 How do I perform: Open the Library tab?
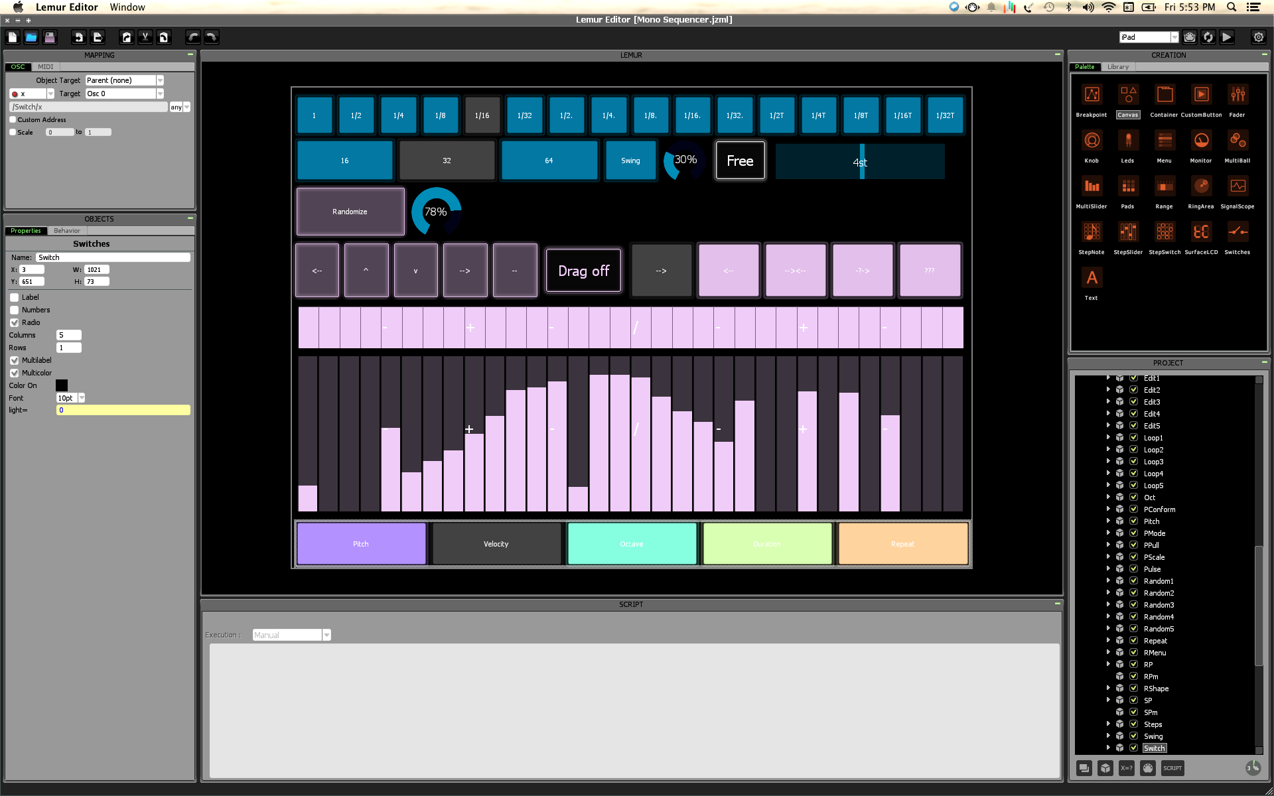1117,67
